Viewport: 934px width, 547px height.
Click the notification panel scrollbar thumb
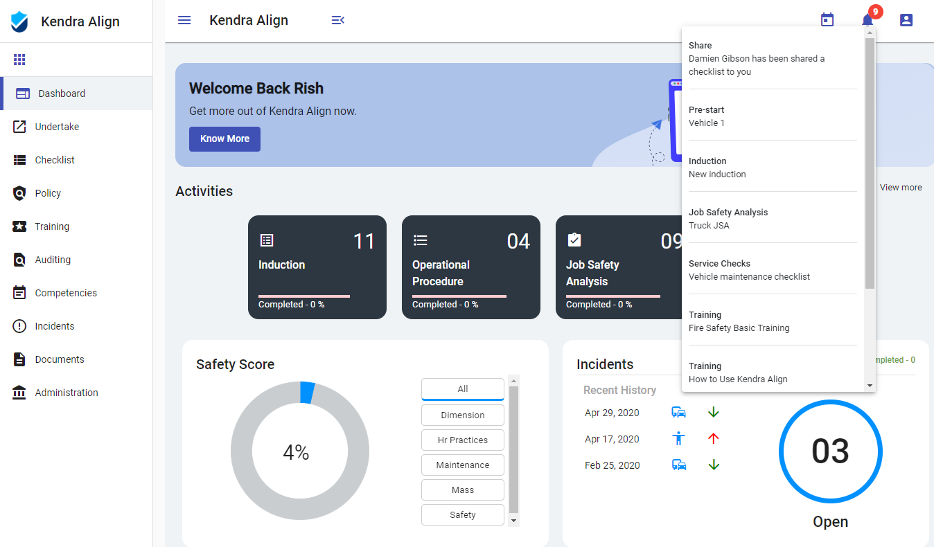coord(870,163)
